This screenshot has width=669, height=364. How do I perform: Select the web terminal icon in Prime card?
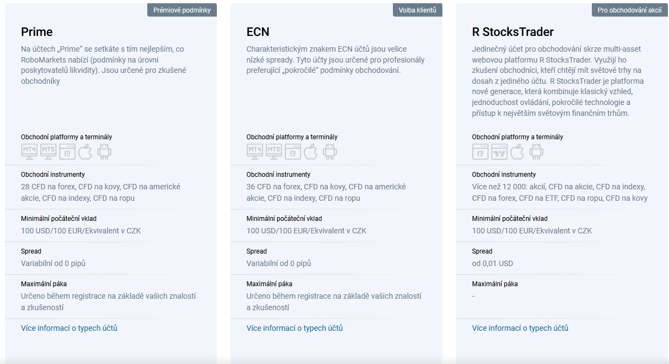pos(67,151)
